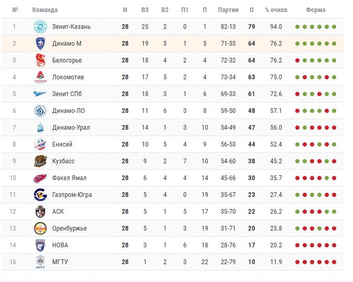Sort table by the О points column header
The width and height of the screenshot is (353, 282).
(x=252, y=10)
